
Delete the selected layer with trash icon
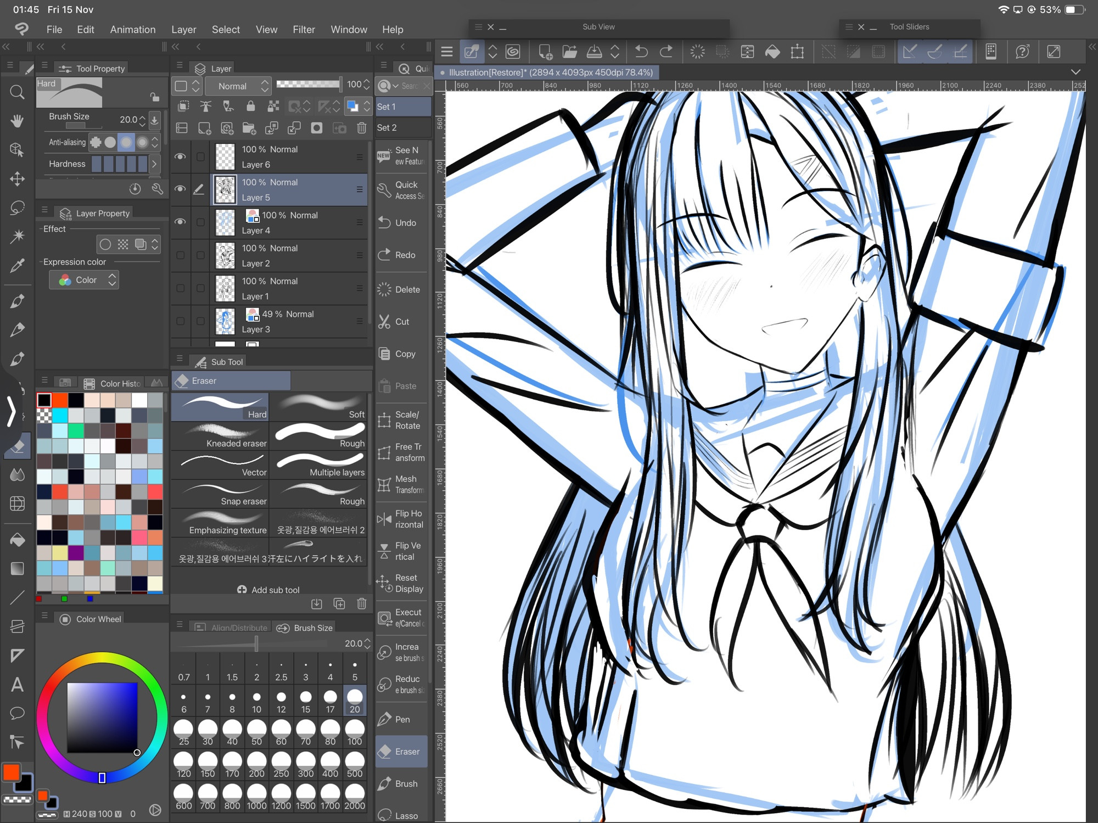(x=361, y=128)
